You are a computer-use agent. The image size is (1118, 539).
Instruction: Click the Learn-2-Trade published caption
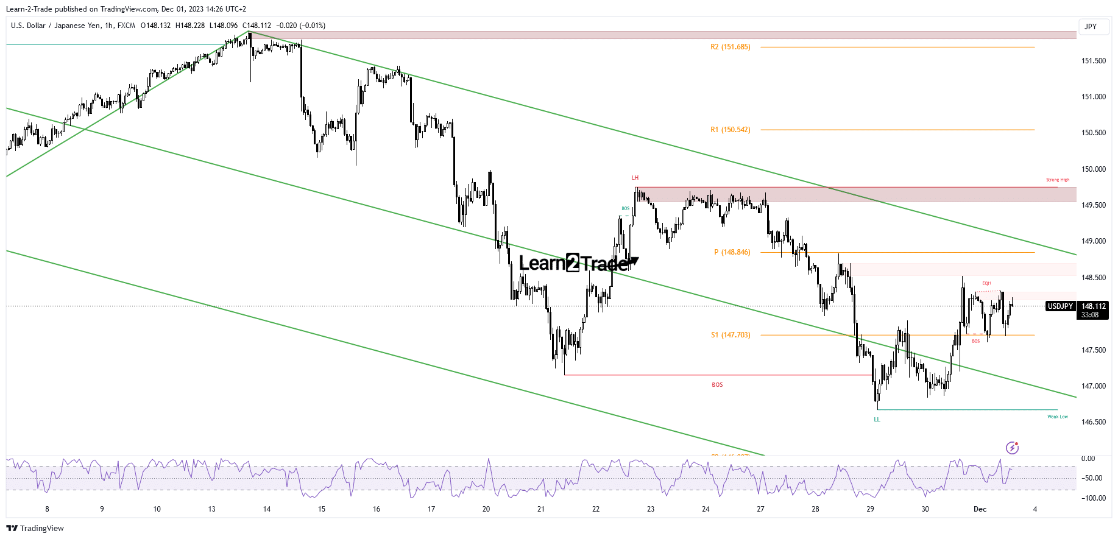pos(126,9)
